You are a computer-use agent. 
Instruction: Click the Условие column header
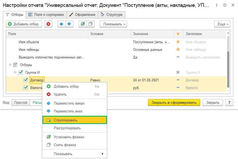[x=109, y=34]
